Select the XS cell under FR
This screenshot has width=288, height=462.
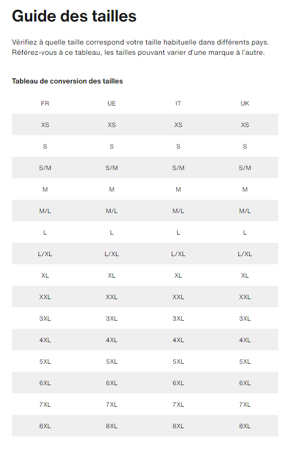pos(45,125)
